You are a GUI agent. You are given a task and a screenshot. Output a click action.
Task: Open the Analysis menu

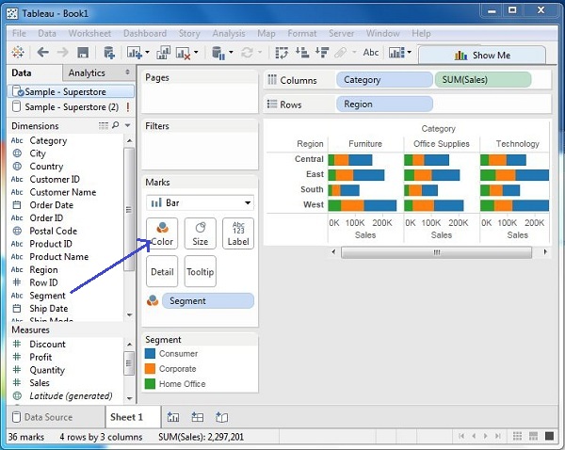228,33
